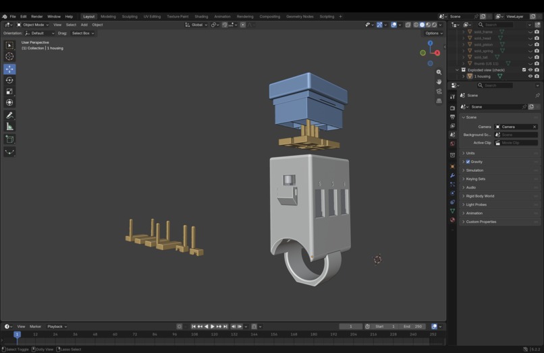
Task: Click the End frame 250 field
Action: coord(412,327)
